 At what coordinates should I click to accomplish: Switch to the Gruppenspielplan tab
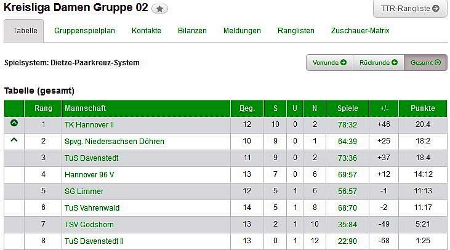(x=84, y=31)
